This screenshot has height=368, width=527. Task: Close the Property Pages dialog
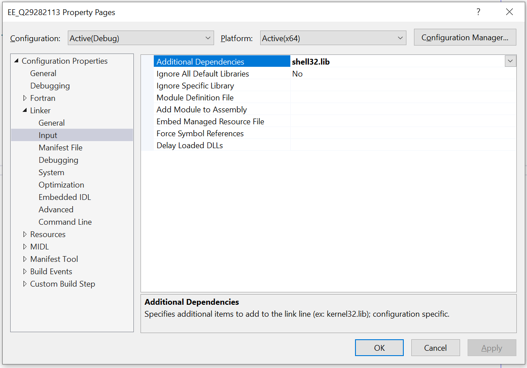pos(509,12)
